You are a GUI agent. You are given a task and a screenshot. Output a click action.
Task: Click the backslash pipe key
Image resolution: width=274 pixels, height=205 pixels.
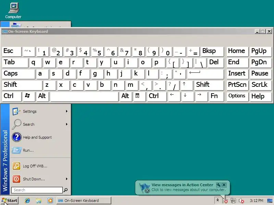coord(200,63)
